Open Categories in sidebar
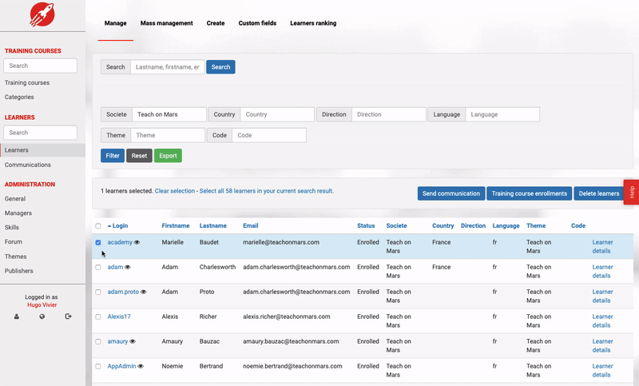Viewport: 639px width, 386px height. (19, 97)
